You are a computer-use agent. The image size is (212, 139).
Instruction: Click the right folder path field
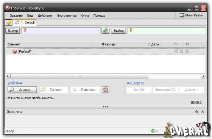coord(167,31)
